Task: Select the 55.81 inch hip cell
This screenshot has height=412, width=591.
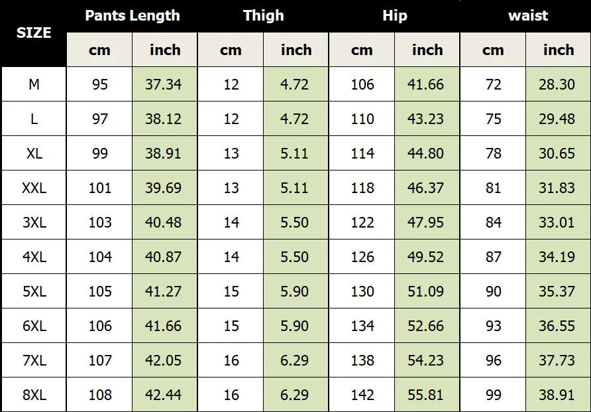Action: (426, 395)
